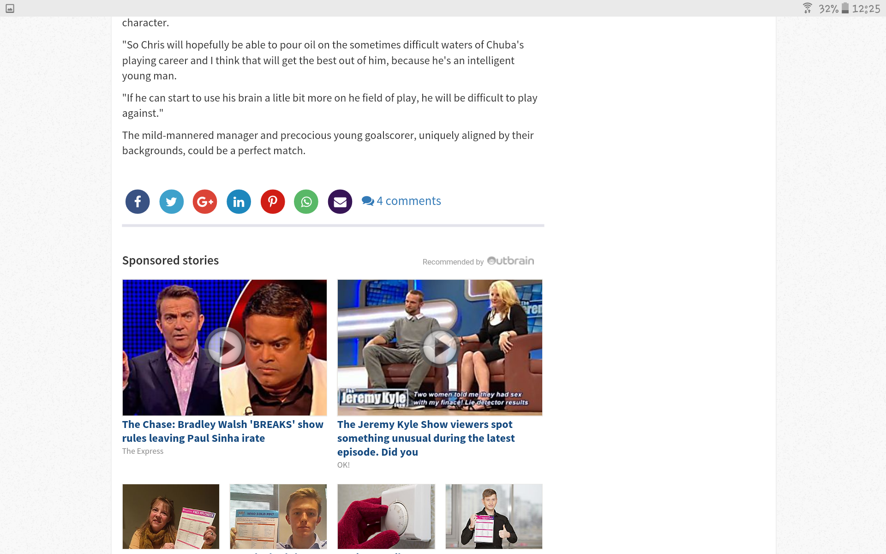
Task: Open Who Sold PPI young man thumbnail
Action: click(x=278, y=517)
